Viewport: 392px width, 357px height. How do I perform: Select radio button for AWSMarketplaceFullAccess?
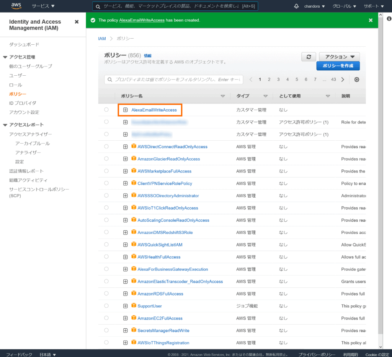tap(106, 171)
